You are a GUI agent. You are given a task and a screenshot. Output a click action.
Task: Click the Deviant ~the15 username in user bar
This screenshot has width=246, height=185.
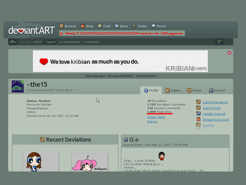tap(31, 42)
